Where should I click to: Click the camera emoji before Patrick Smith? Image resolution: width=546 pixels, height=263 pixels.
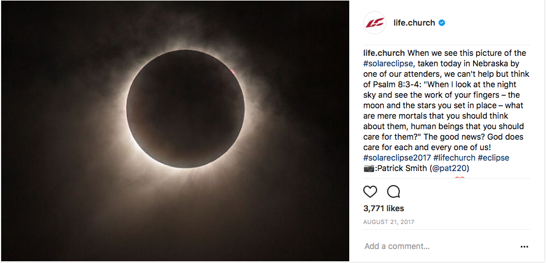pos(369,168)
